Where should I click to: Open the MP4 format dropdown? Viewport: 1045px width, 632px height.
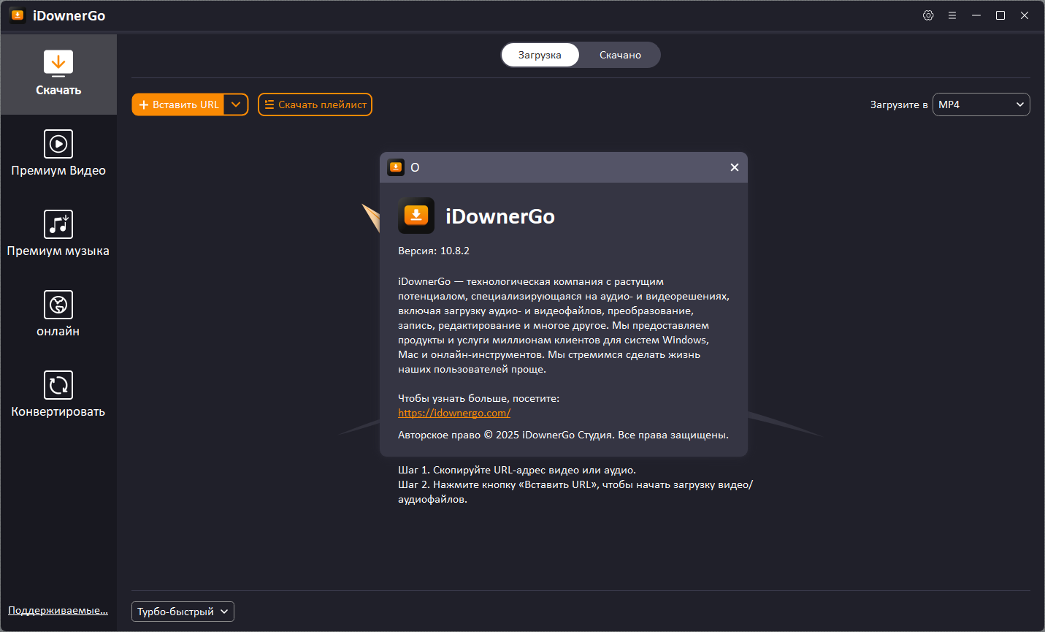coord(981,104)
